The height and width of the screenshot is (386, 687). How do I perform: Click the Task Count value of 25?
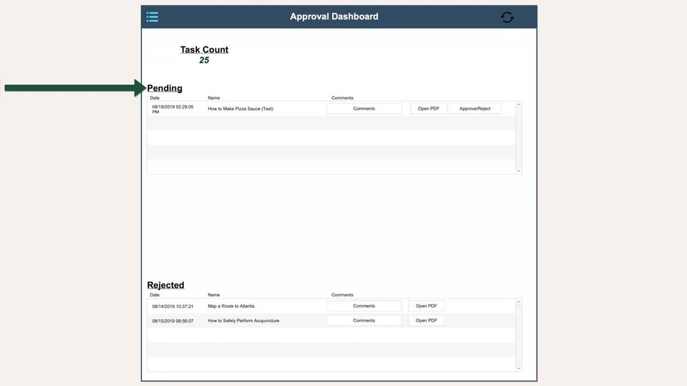tap(204, 60)
